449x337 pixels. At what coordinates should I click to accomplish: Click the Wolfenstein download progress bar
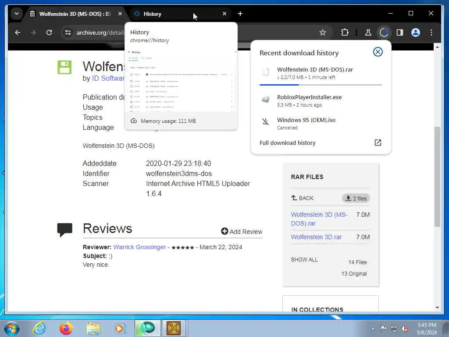321,85
